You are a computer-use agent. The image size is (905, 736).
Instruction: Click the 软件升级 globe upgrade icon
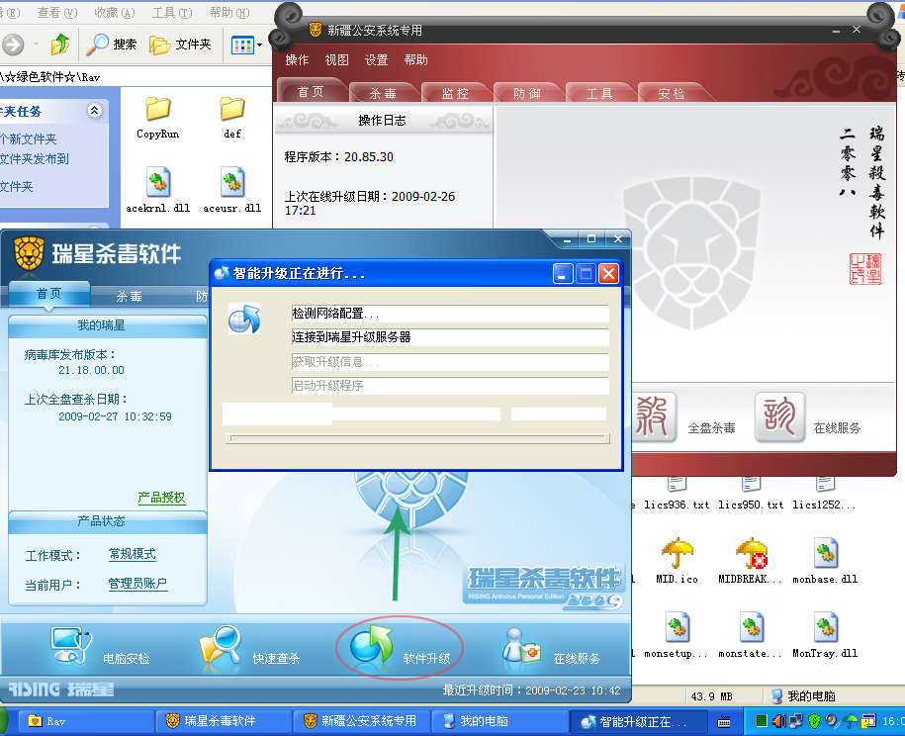[x=371, y=645]
